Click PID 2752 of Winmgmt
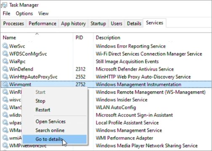 coord(80,84)
